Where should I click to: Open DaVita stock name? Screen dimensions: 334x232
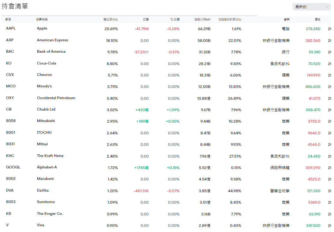[x=43, y=190]
